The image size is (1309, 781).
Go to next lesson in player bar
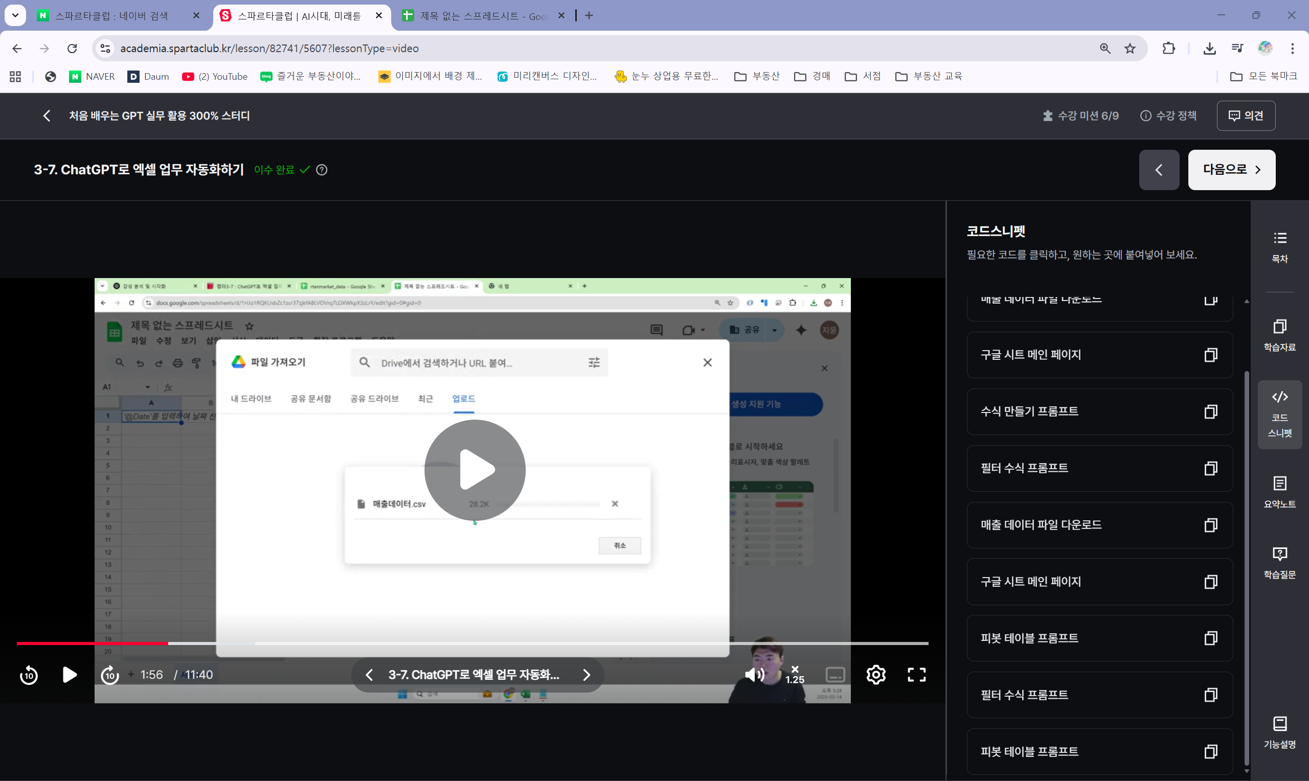(586, 675)
